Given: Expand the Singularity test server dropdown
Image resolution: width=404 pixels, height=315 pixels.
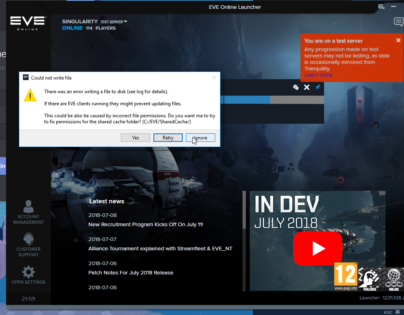Looking at the screenshot, I should click(x=125, y=22).
